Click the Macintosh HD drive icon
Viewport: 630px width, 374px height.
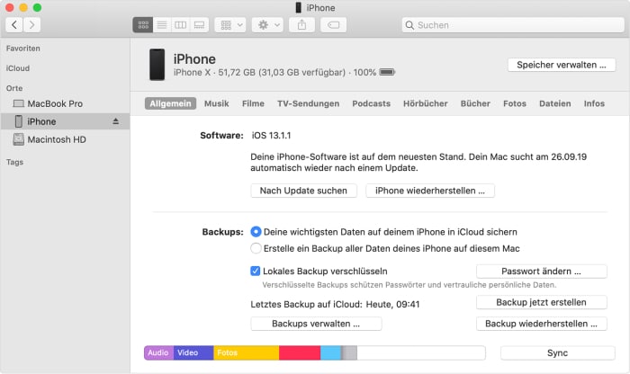pyautogui.click(x=19, y=139)
